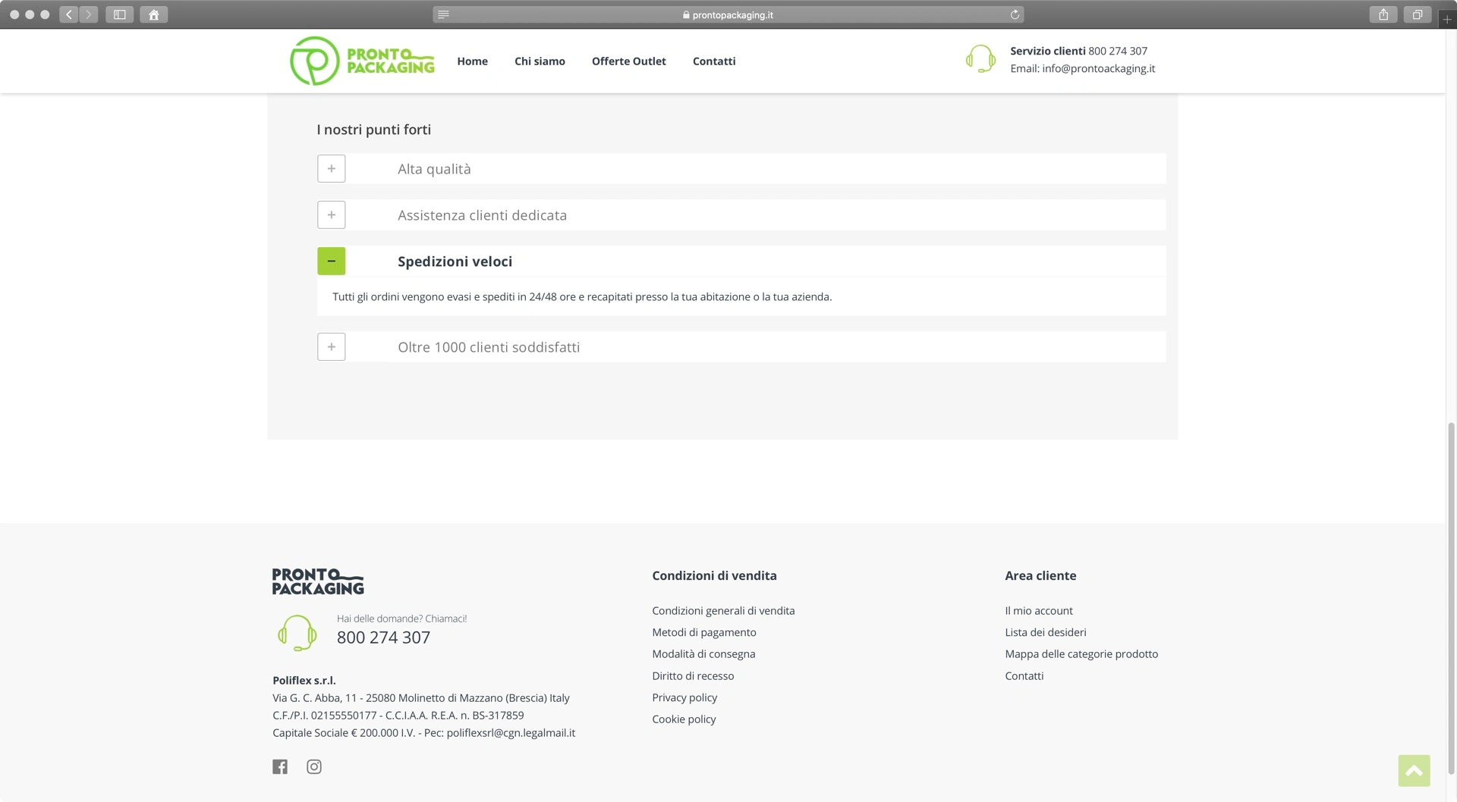Open Metodi di pagamento link

703,632
